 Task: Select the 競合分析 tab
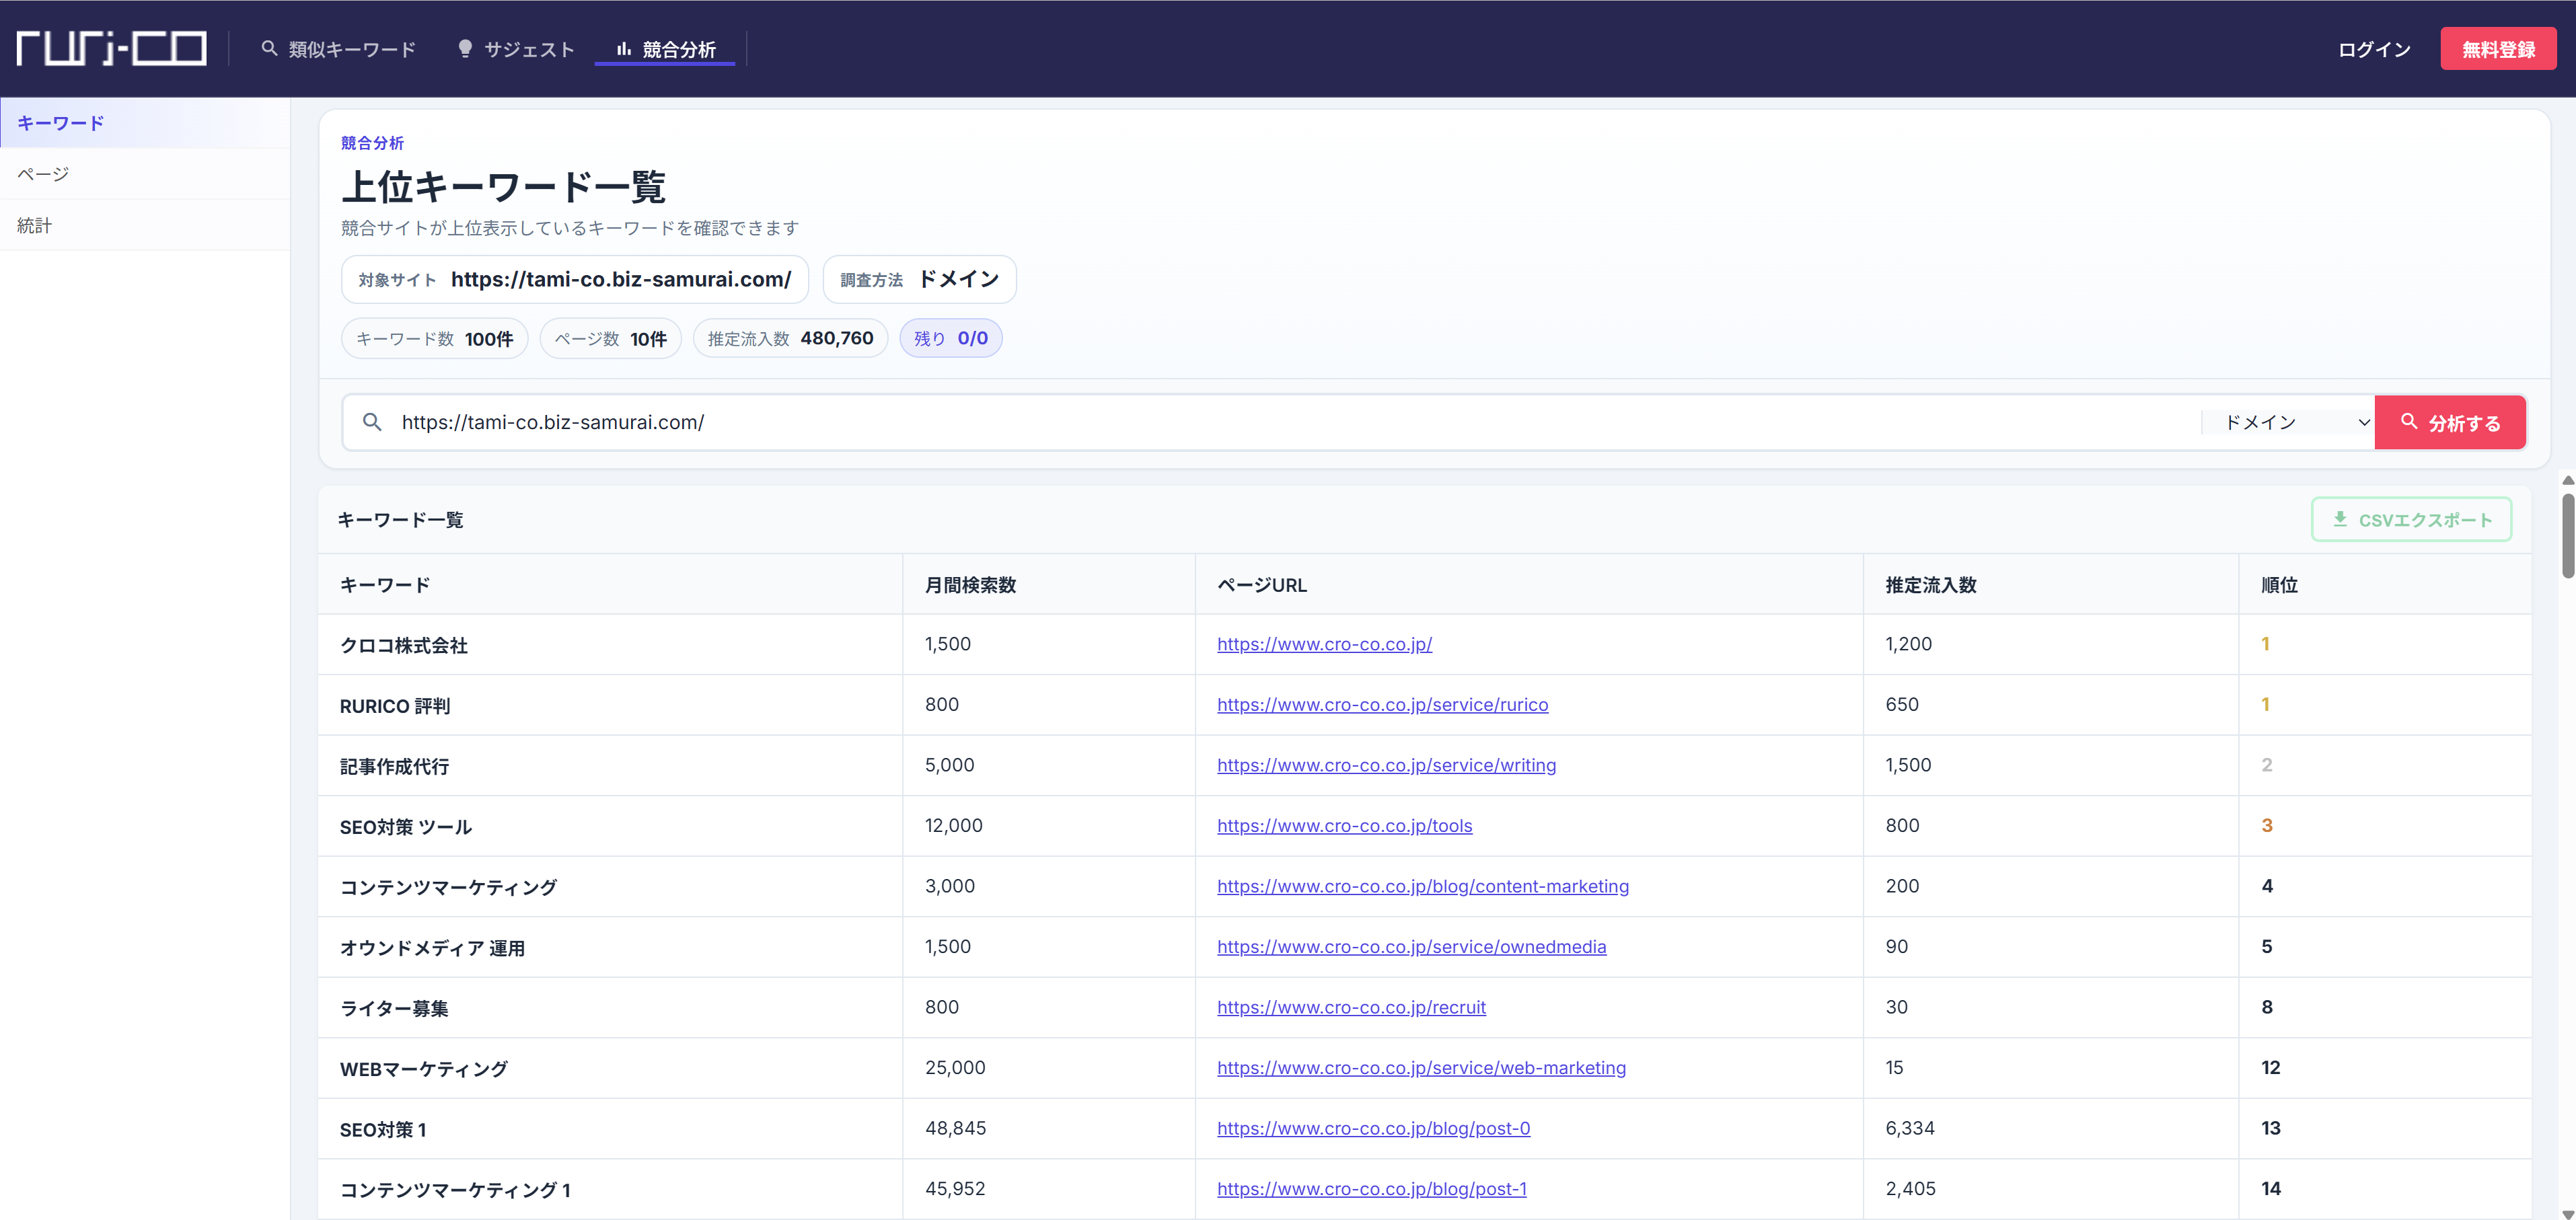665,49
